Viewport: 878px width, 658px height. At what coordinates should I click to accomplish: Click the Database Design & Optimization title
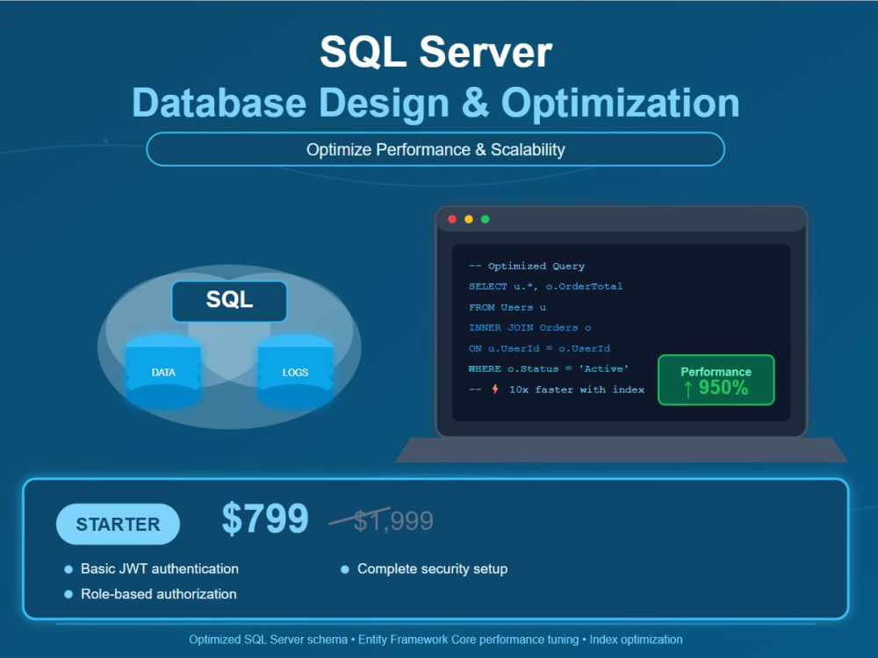click(x=435, y=103)
